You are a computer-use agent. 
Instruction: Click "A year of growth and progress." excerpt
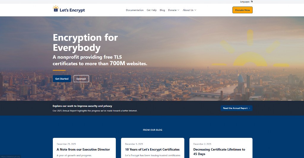click(74, 155)
